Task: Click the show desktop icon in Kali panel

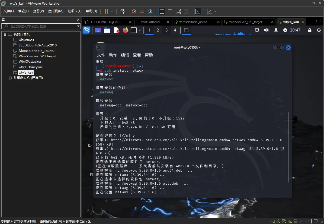Action: point(98,30)
